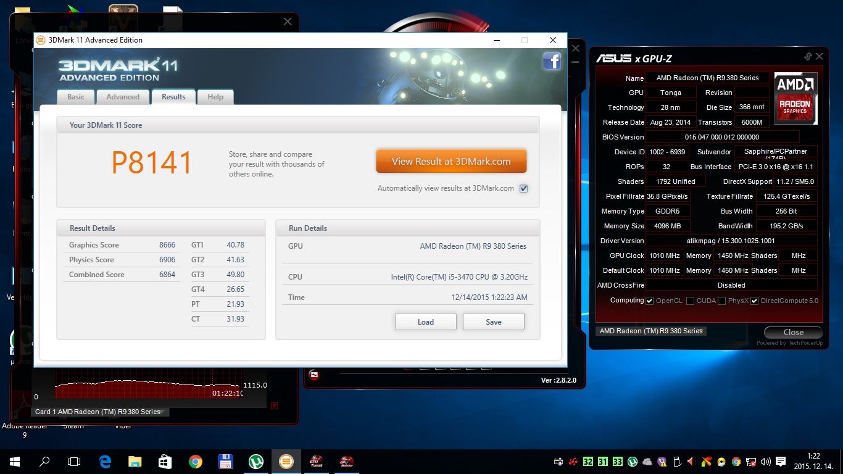The image size is (843, 474).
Task: Open the network tray icon
Action: click(751, 462)
